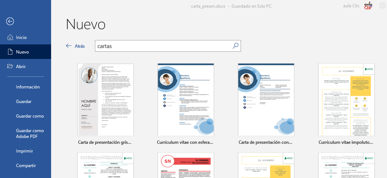
Task: Click the Abrir folder icon
Action: point(10,66)
